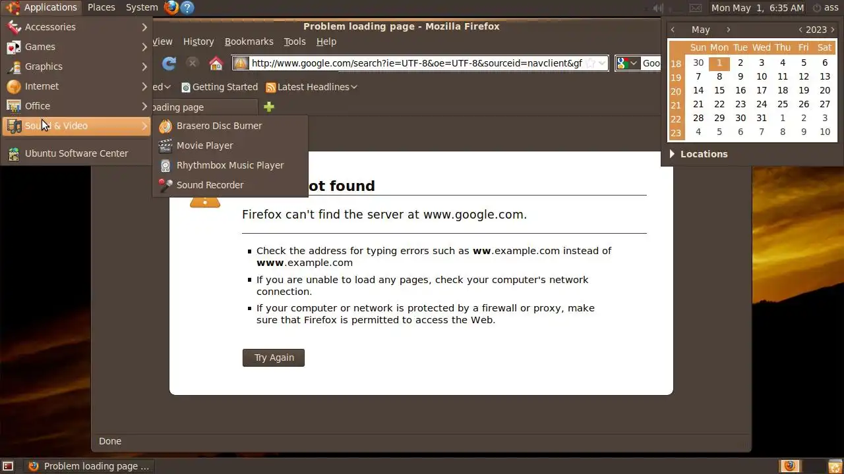The height and width of the screenshot is (474, 844).
Task: Select week 20 number in calendar
Action: (x=676, y=91)
